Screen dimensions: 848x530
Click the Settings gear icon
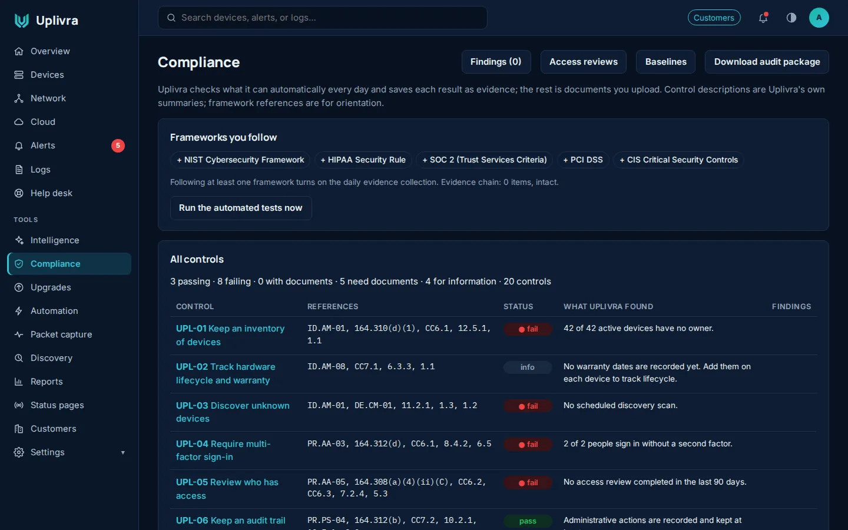click(19, 452)
